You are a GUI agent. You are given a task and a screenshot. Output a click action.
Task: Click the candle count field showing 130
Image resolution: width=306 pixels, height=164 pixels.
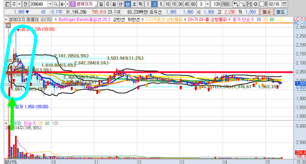216,4
